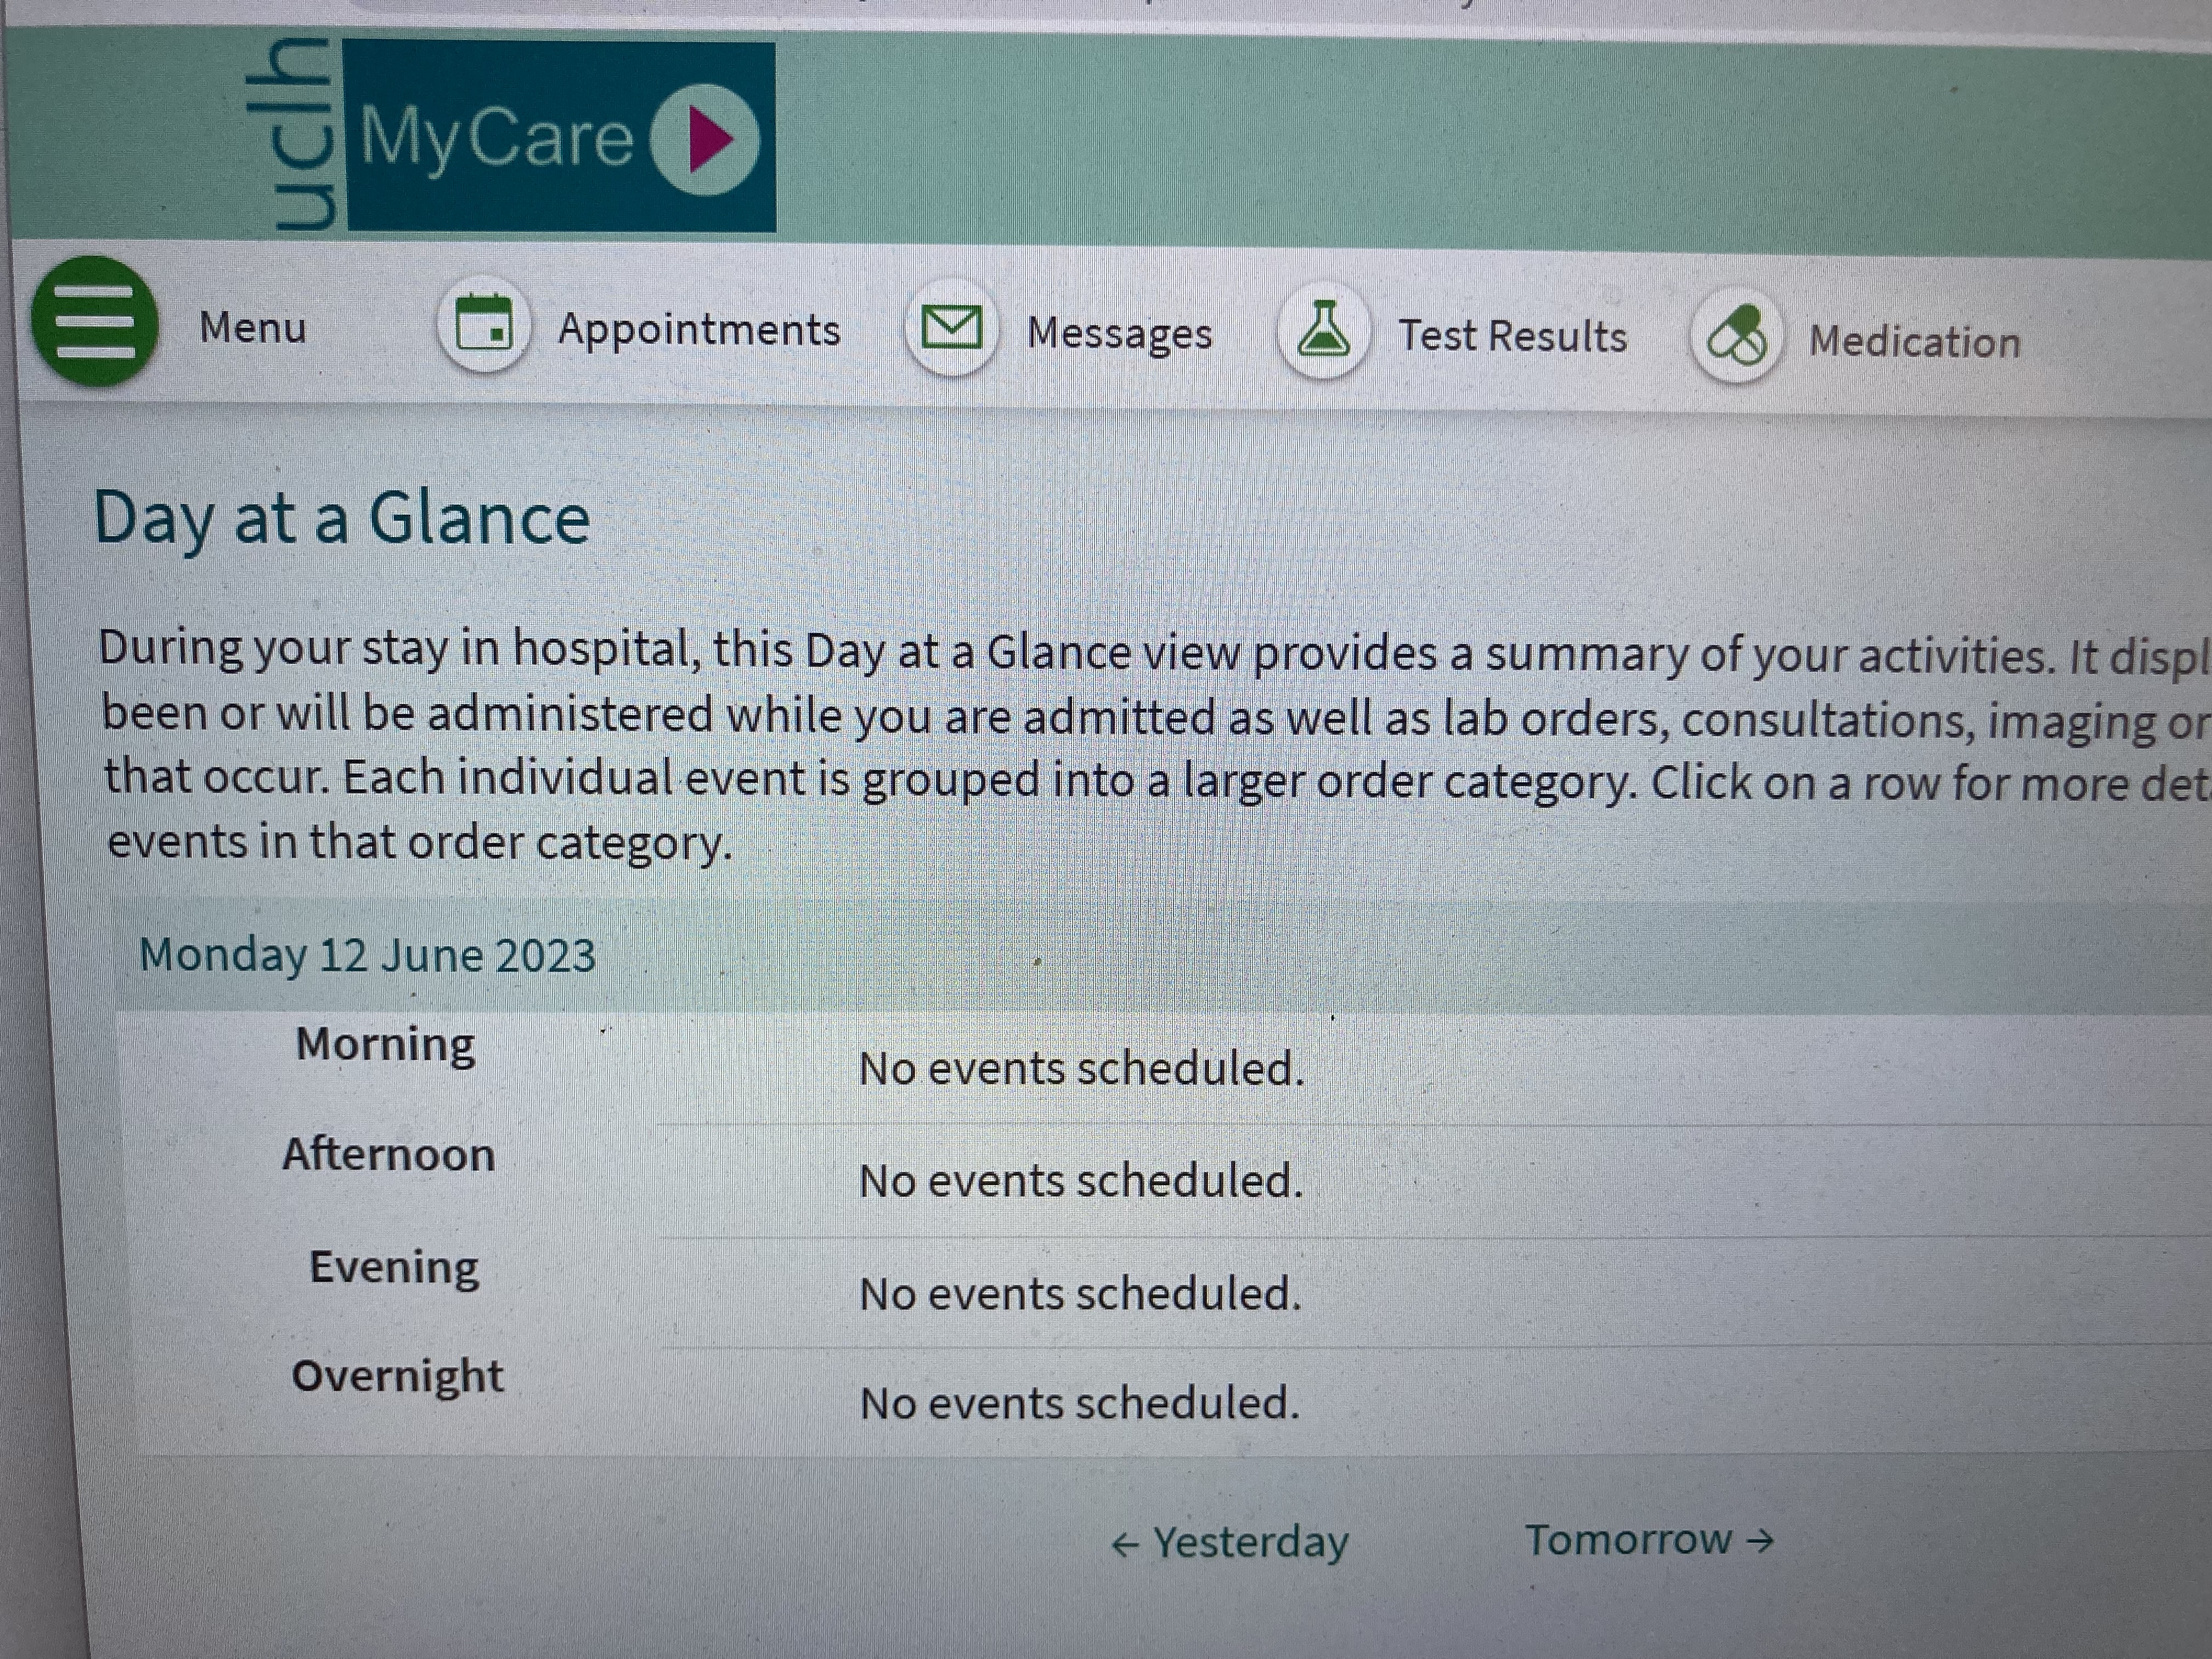
Task: Expand the Overnight events row
Action: [x=1079, y=1403]
